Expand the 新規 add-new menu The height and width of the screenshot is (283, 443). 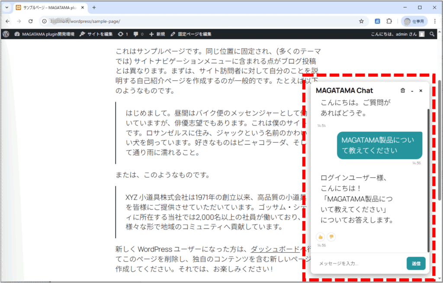(157, 34)
